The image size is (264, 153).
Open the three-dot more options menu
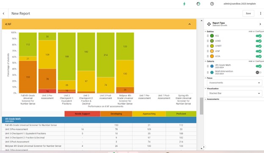point(261,13)
